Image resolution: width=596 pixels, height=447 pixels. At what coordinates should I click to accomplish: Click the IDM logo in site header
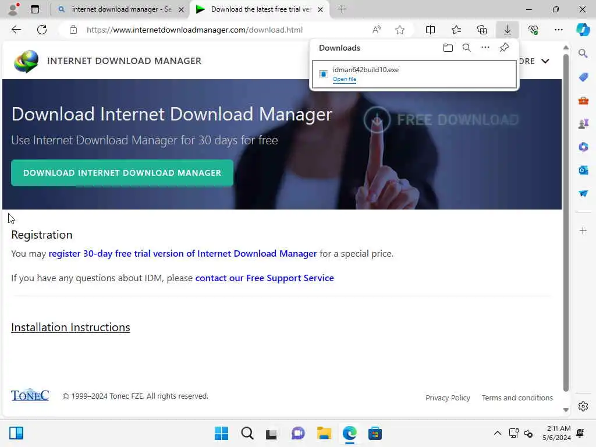click(x=26, y=61)
